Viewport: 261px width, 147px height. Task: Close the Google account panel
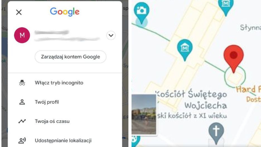(x=19, y=12)
